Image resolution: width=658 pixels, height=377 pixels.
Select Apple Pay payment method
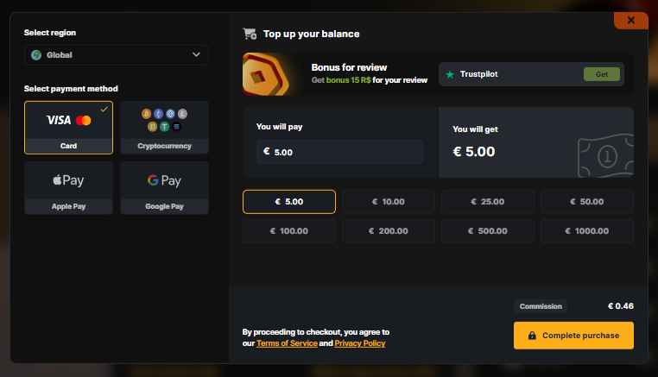pyautogui.click(x=68, y=187)
